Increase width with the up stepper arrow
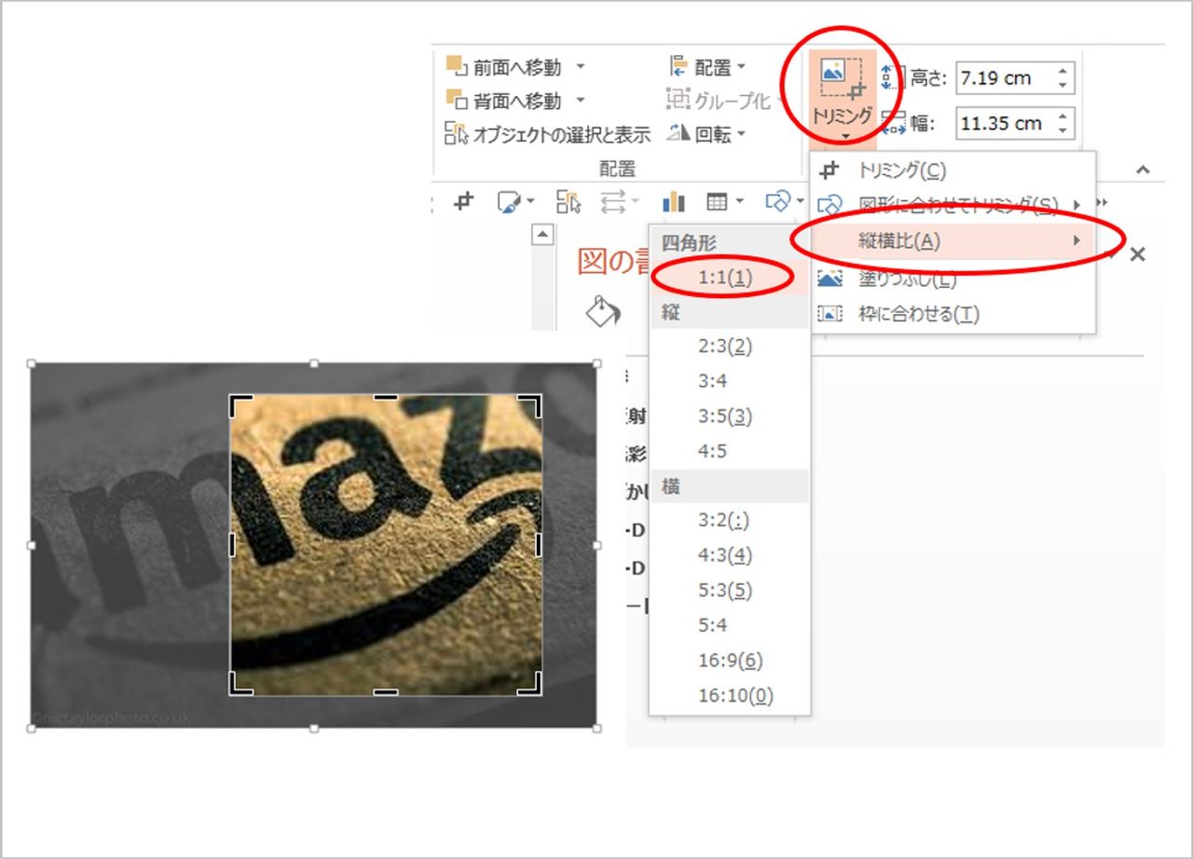 coord(1063,116)
